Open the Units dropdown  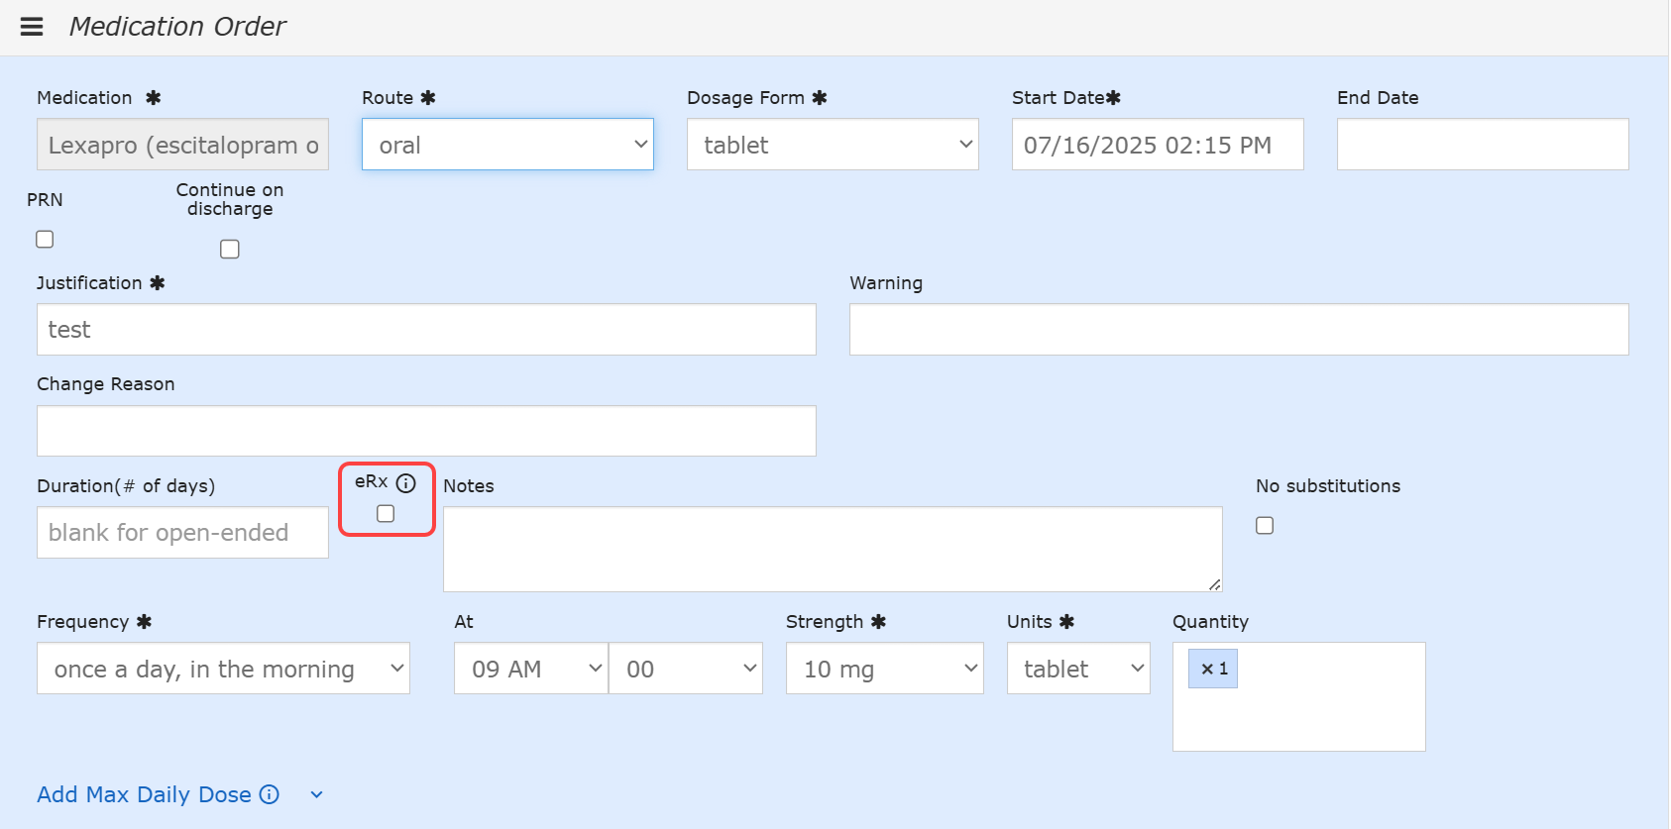tap(1078, 669)
